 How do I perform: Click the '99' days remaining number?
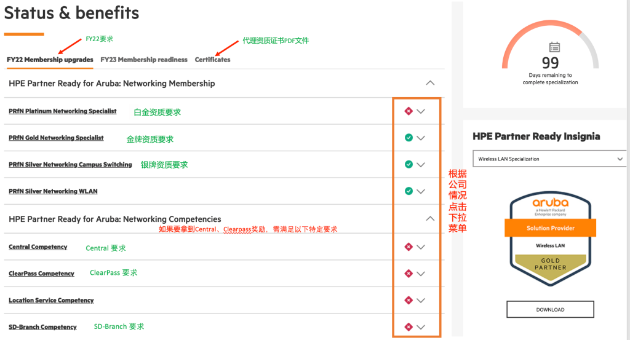pos(550,63)
